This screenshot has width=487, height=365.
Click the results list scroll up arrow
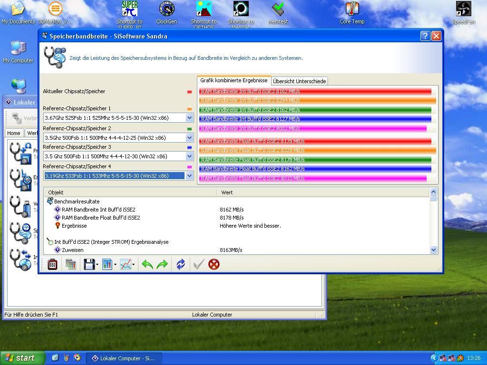coord(433,192)
